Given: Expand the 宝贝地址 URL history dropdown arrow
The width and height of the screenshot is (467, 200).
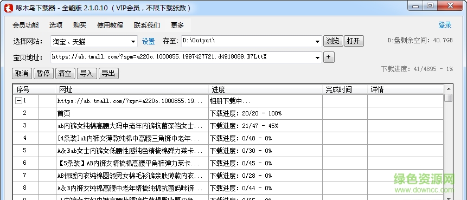Looking at the screenshot, I should pyautogui.click(x=318, y=57).
